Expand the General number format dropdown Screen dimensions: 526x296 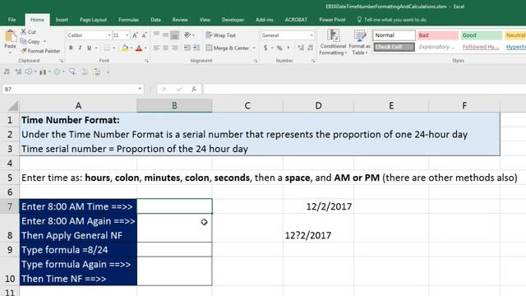tap(311, 35)
